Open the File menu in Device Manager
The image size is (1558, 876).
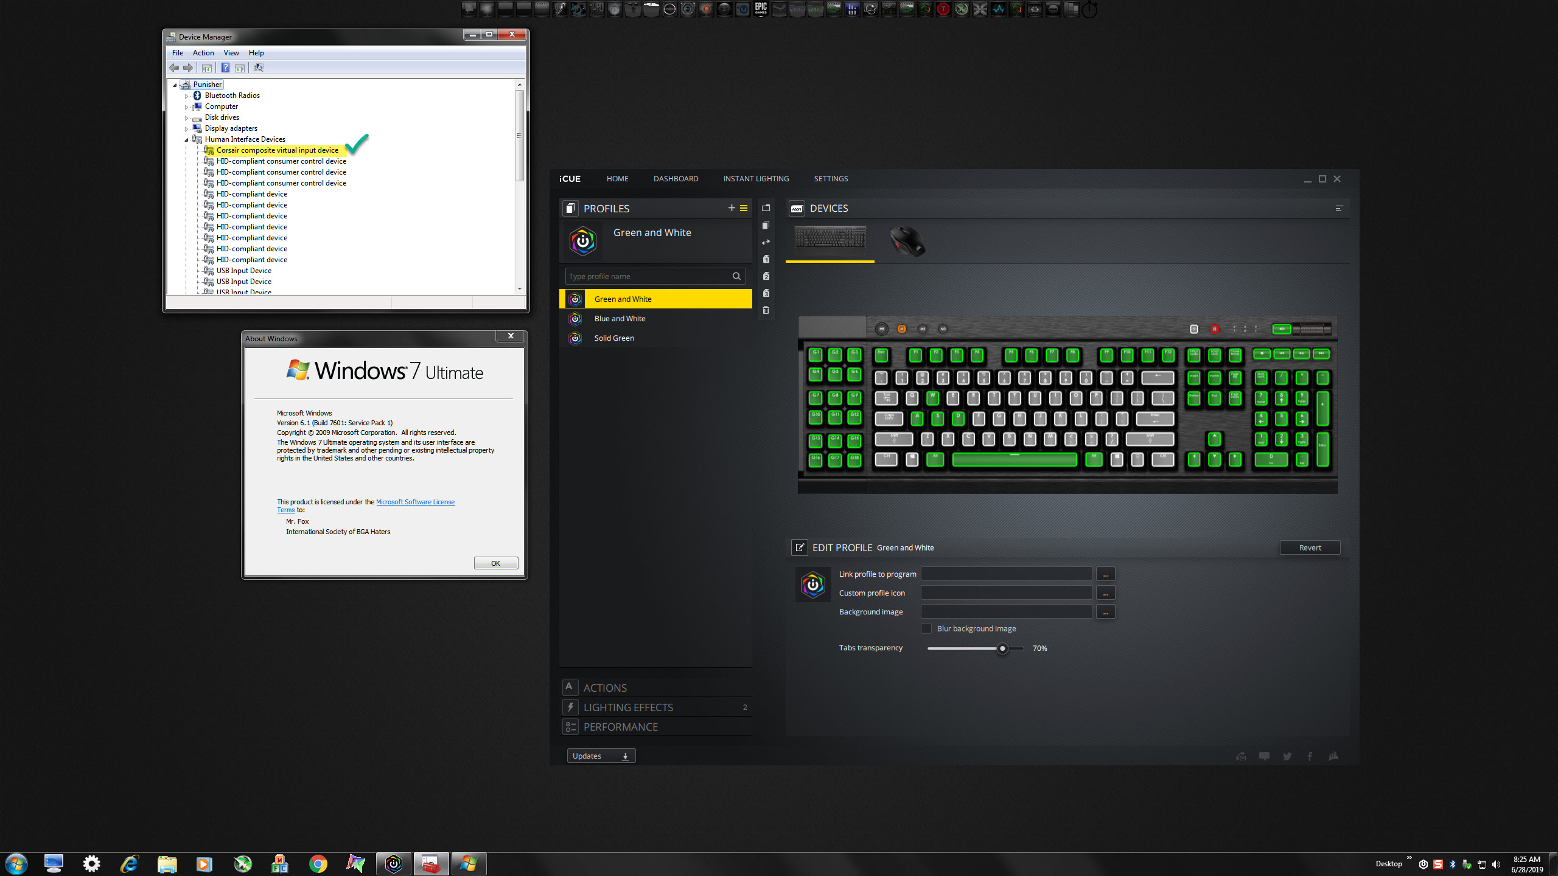178,53
